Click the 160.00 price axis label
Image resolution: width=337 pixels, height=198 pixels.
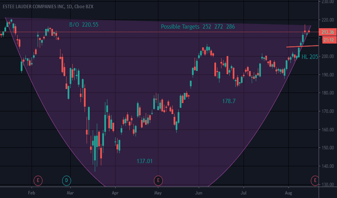(328, 130)
